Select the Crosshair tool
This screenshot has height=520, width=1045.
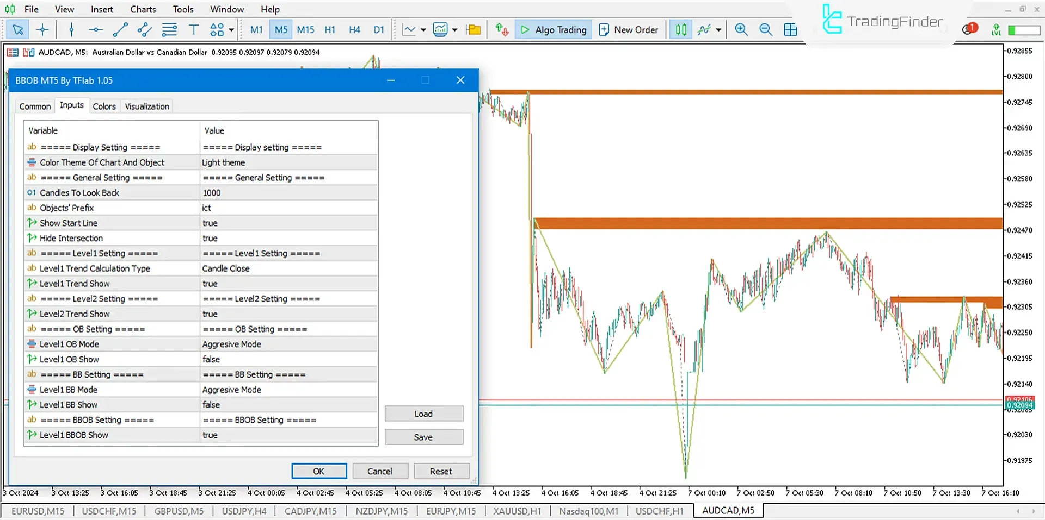click(x=42, y=29)
